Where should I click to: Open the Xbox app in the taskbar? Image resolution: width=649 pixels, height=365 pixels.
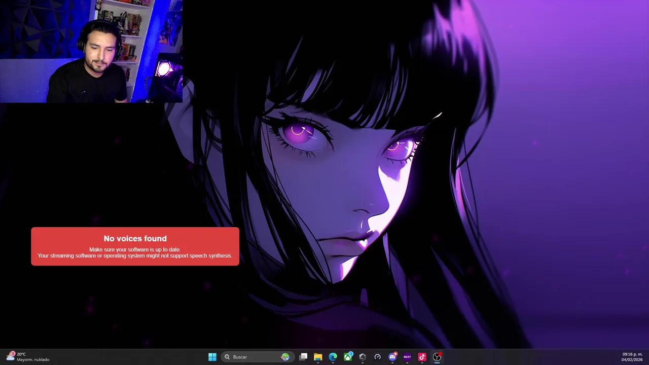coord(348,357)
